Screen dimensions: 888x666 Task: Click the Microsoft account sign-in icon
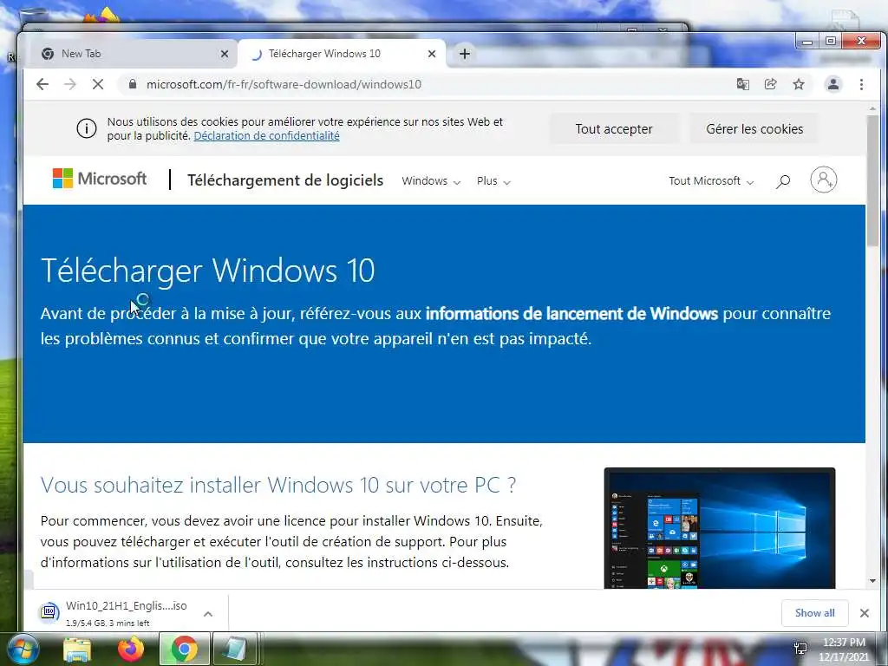pos(824,180)
